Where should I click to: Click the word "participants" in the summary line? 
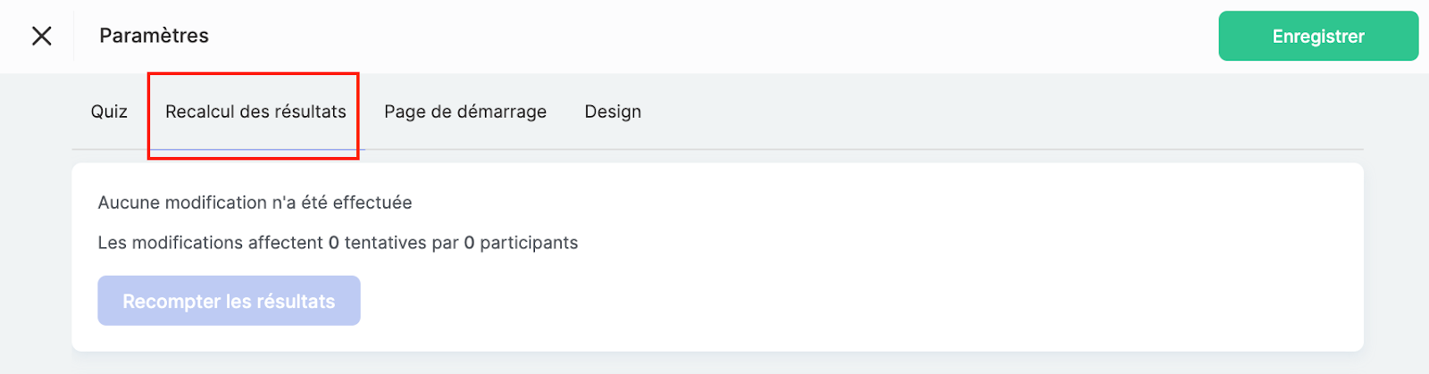[x=529, y=243]
